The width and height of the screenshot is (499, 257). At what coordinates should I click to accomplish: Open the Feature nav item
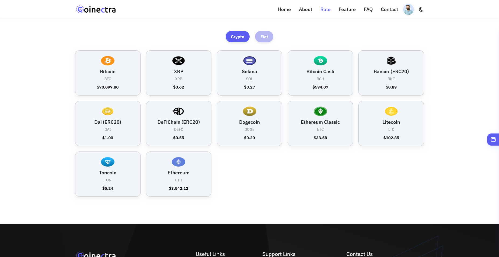click(x=347, y=9)
